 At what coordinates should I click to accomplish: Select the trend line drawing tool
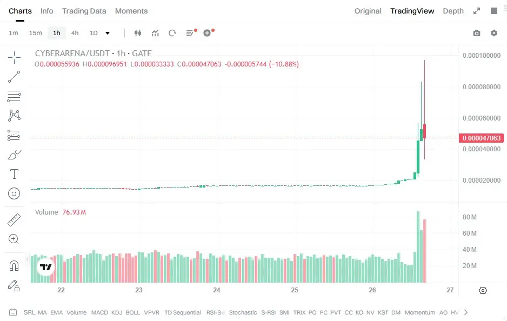pos(14,77)
